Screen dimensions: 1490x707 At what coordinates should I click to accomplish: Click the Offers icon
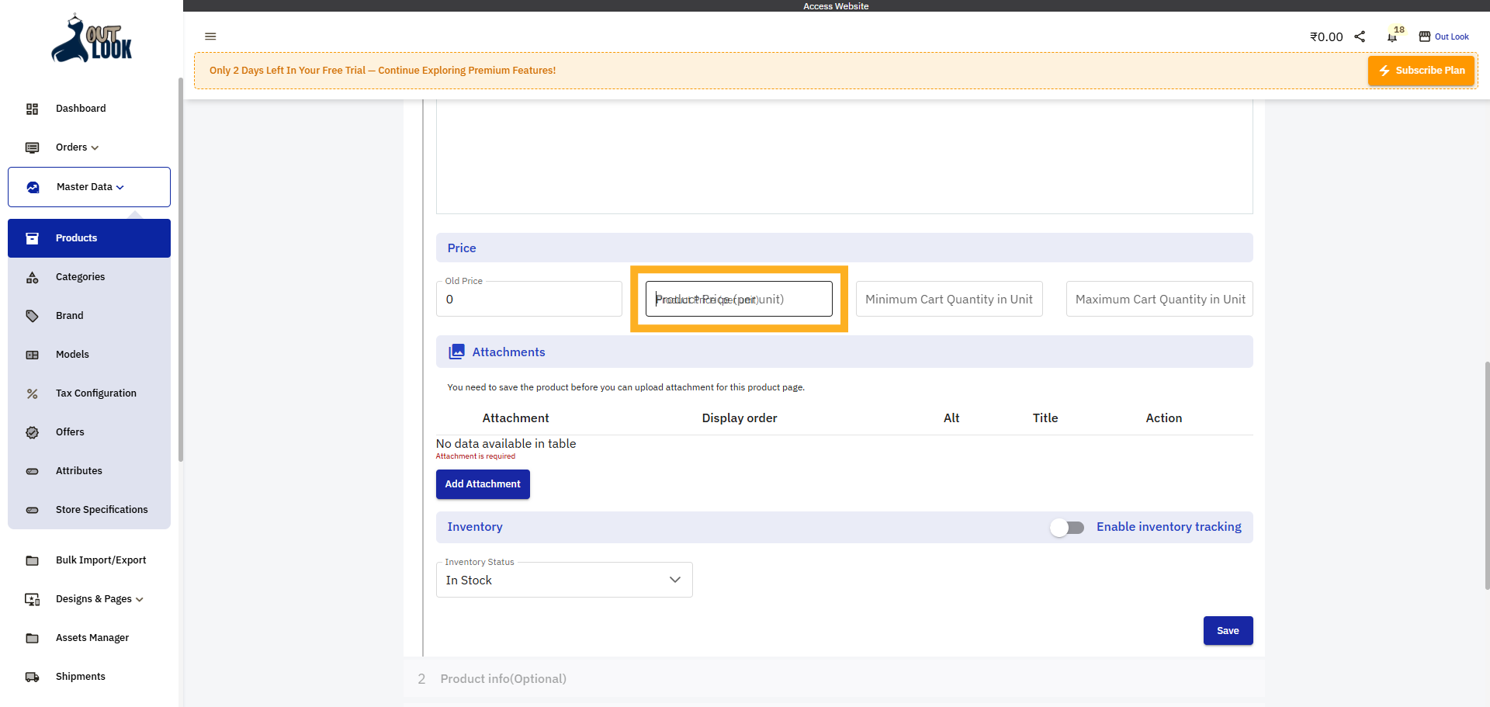click(32, 432)
